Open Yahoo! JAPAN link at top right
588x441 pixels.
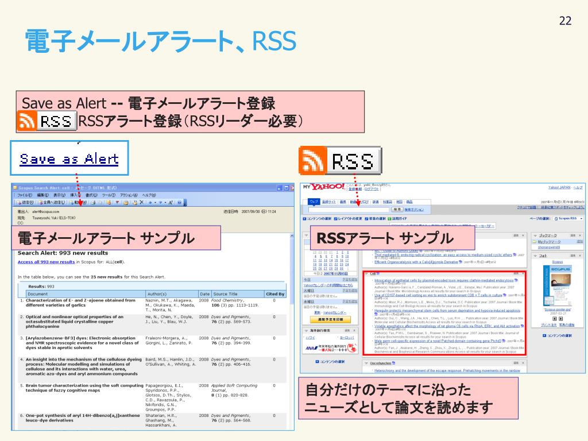click(559, 188)
